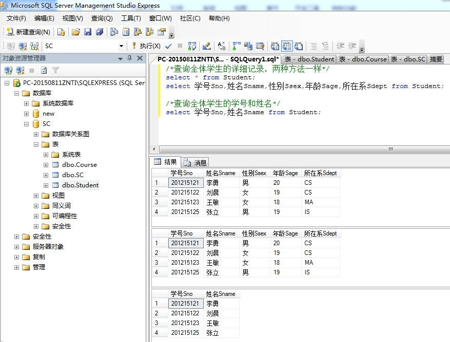Switch to the 表 - dbo.Course tab

(x=363, y=59)
